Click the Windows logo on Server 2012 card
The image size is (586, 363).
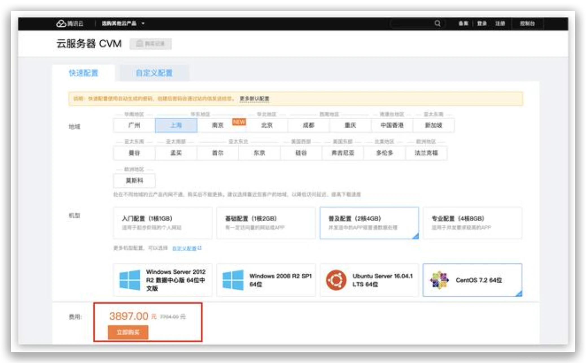click(130, 280)
